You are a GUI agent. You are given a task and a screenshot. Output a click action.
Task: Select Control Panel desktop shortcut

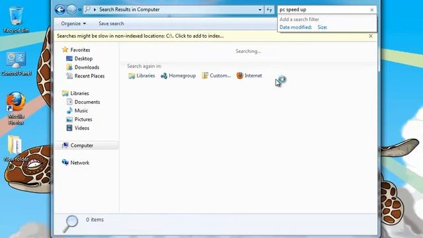16,64
